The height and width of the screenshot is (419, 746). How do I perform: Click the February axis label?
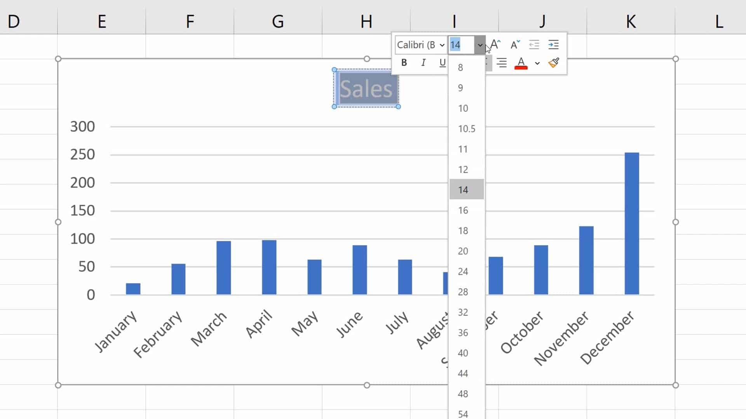[157, 334]
